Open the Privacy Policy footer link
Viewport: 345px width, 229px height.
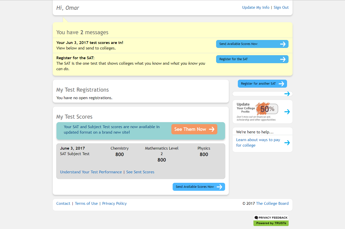click(x=114, y=204)
